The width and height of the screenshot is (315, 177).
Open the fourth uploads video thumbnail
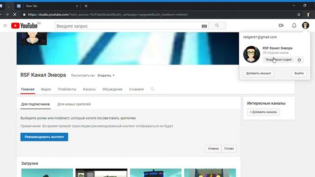click(210, 173)
